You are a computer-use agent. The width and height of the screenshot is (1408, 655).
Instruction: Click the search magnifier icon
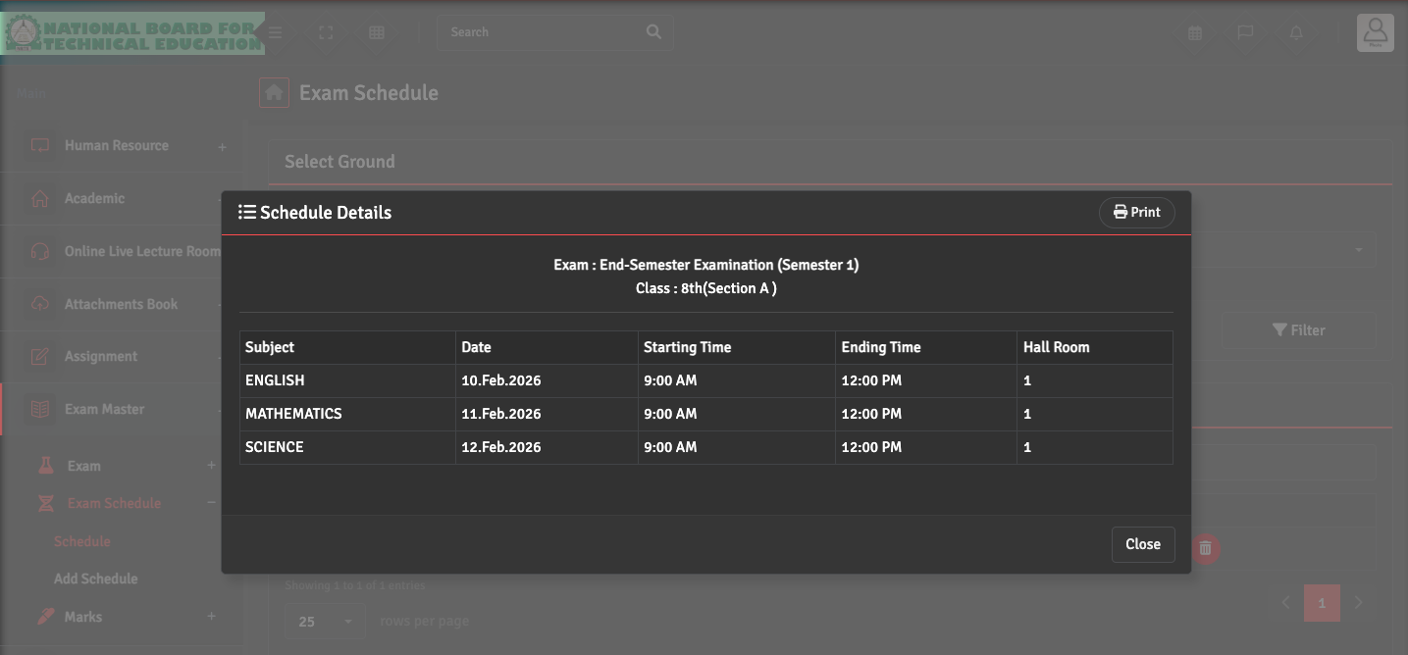pos(653,32)
